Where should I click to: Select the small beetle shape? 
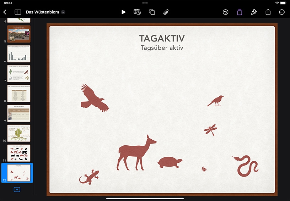(204, 169)
